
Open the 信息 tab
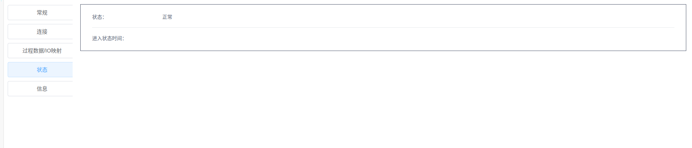(x=40, y=89)
